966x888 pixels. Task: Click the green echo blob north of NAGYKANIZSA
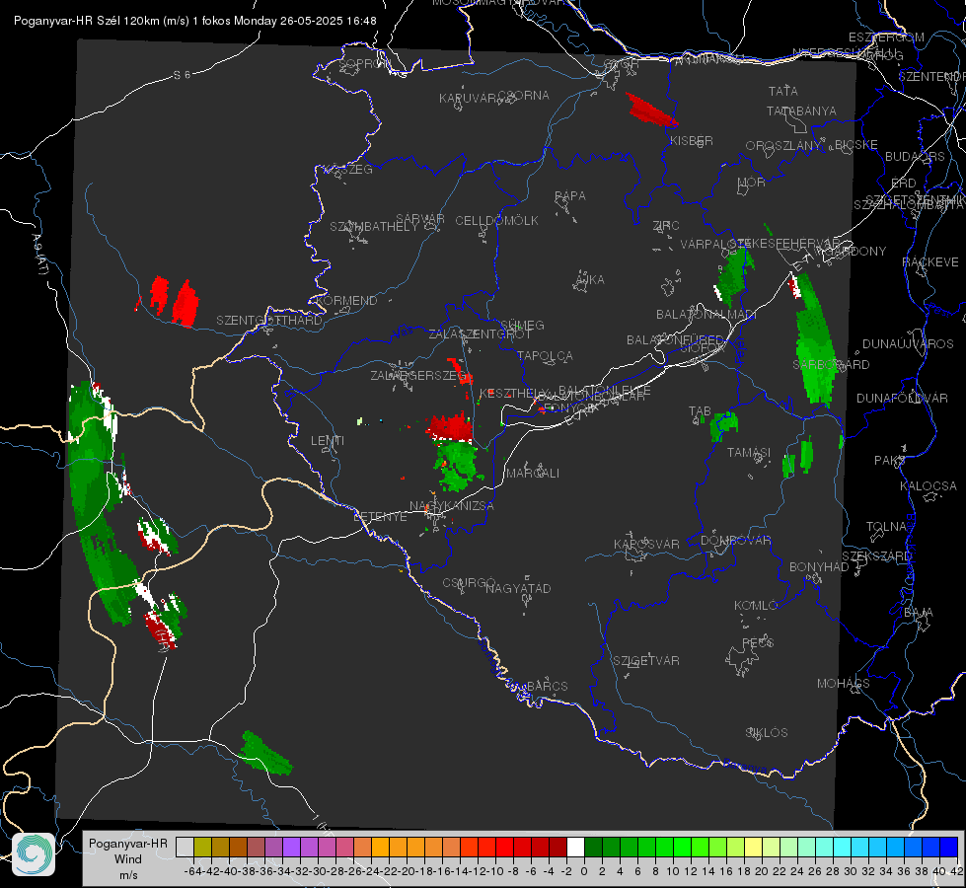tap(457, 466)
